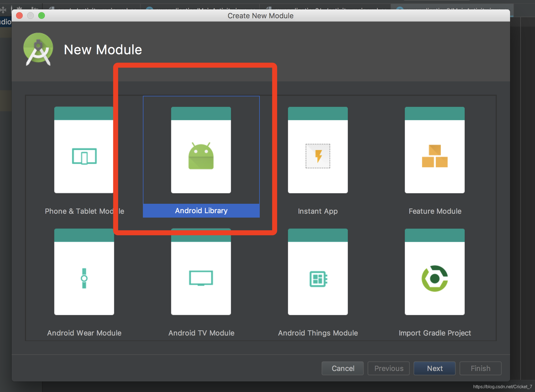The height and width of the screenshot is (392, 535).
Task: Click the Import Gradle Project label
Action: pyautogui.click(x=435, y=333)
